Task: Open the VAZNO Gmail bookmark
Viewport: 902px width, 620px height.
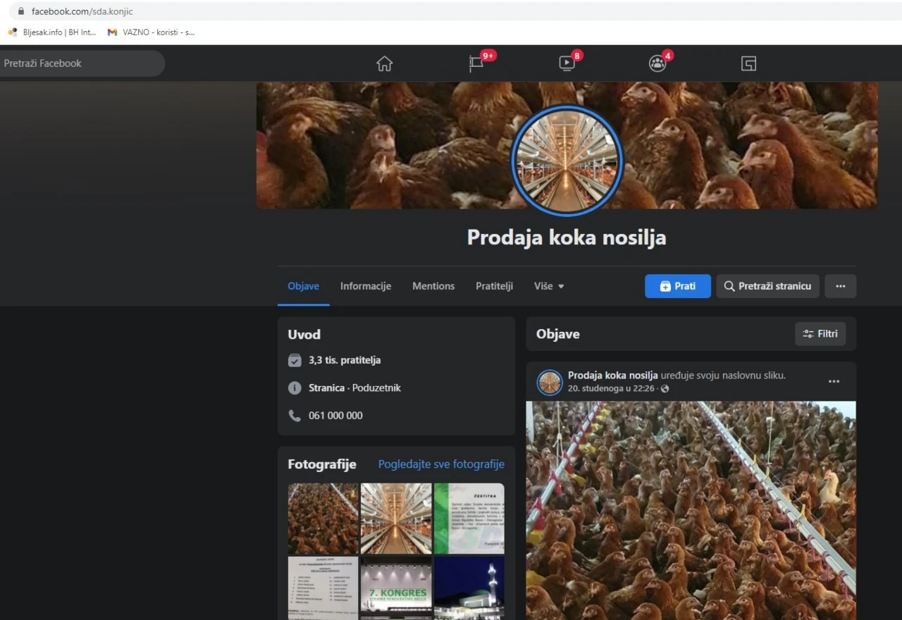Action: (152, 32)
